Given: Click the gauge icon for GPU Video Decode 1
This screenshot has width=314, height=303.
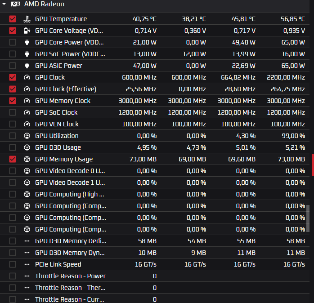Looking at the screenshot, I should [x=27, y=183].
